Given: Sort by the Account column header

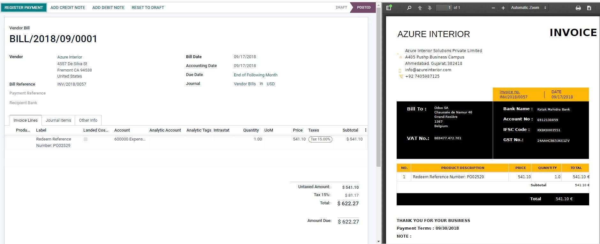Looking at the screenshot, I should click(122, 130).
